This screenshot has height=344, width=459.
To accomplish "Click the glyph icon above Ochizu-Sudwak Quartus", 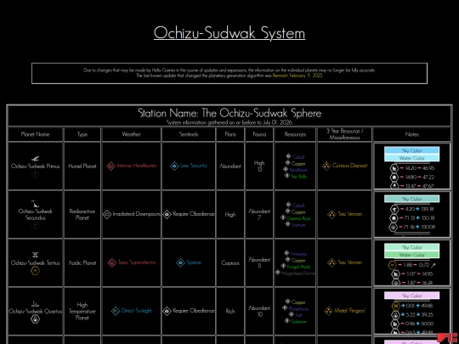I will pyautogui.click(x=35, y=303).
